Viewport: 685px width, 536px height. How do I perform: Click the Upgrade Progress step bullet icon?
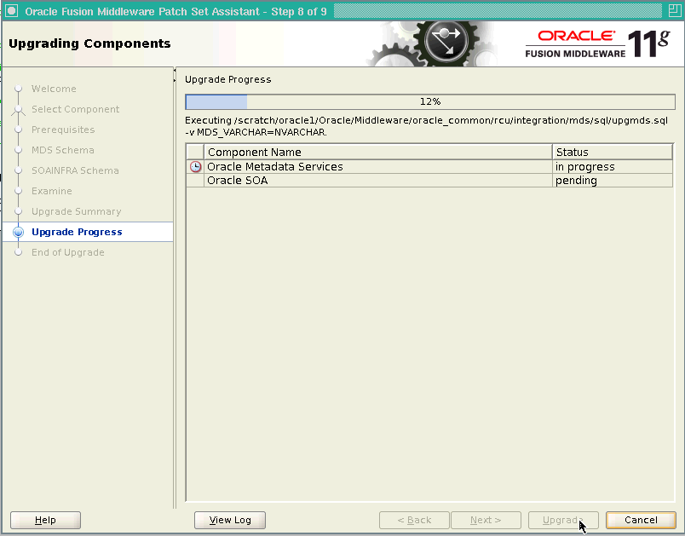tap(18, 232)
